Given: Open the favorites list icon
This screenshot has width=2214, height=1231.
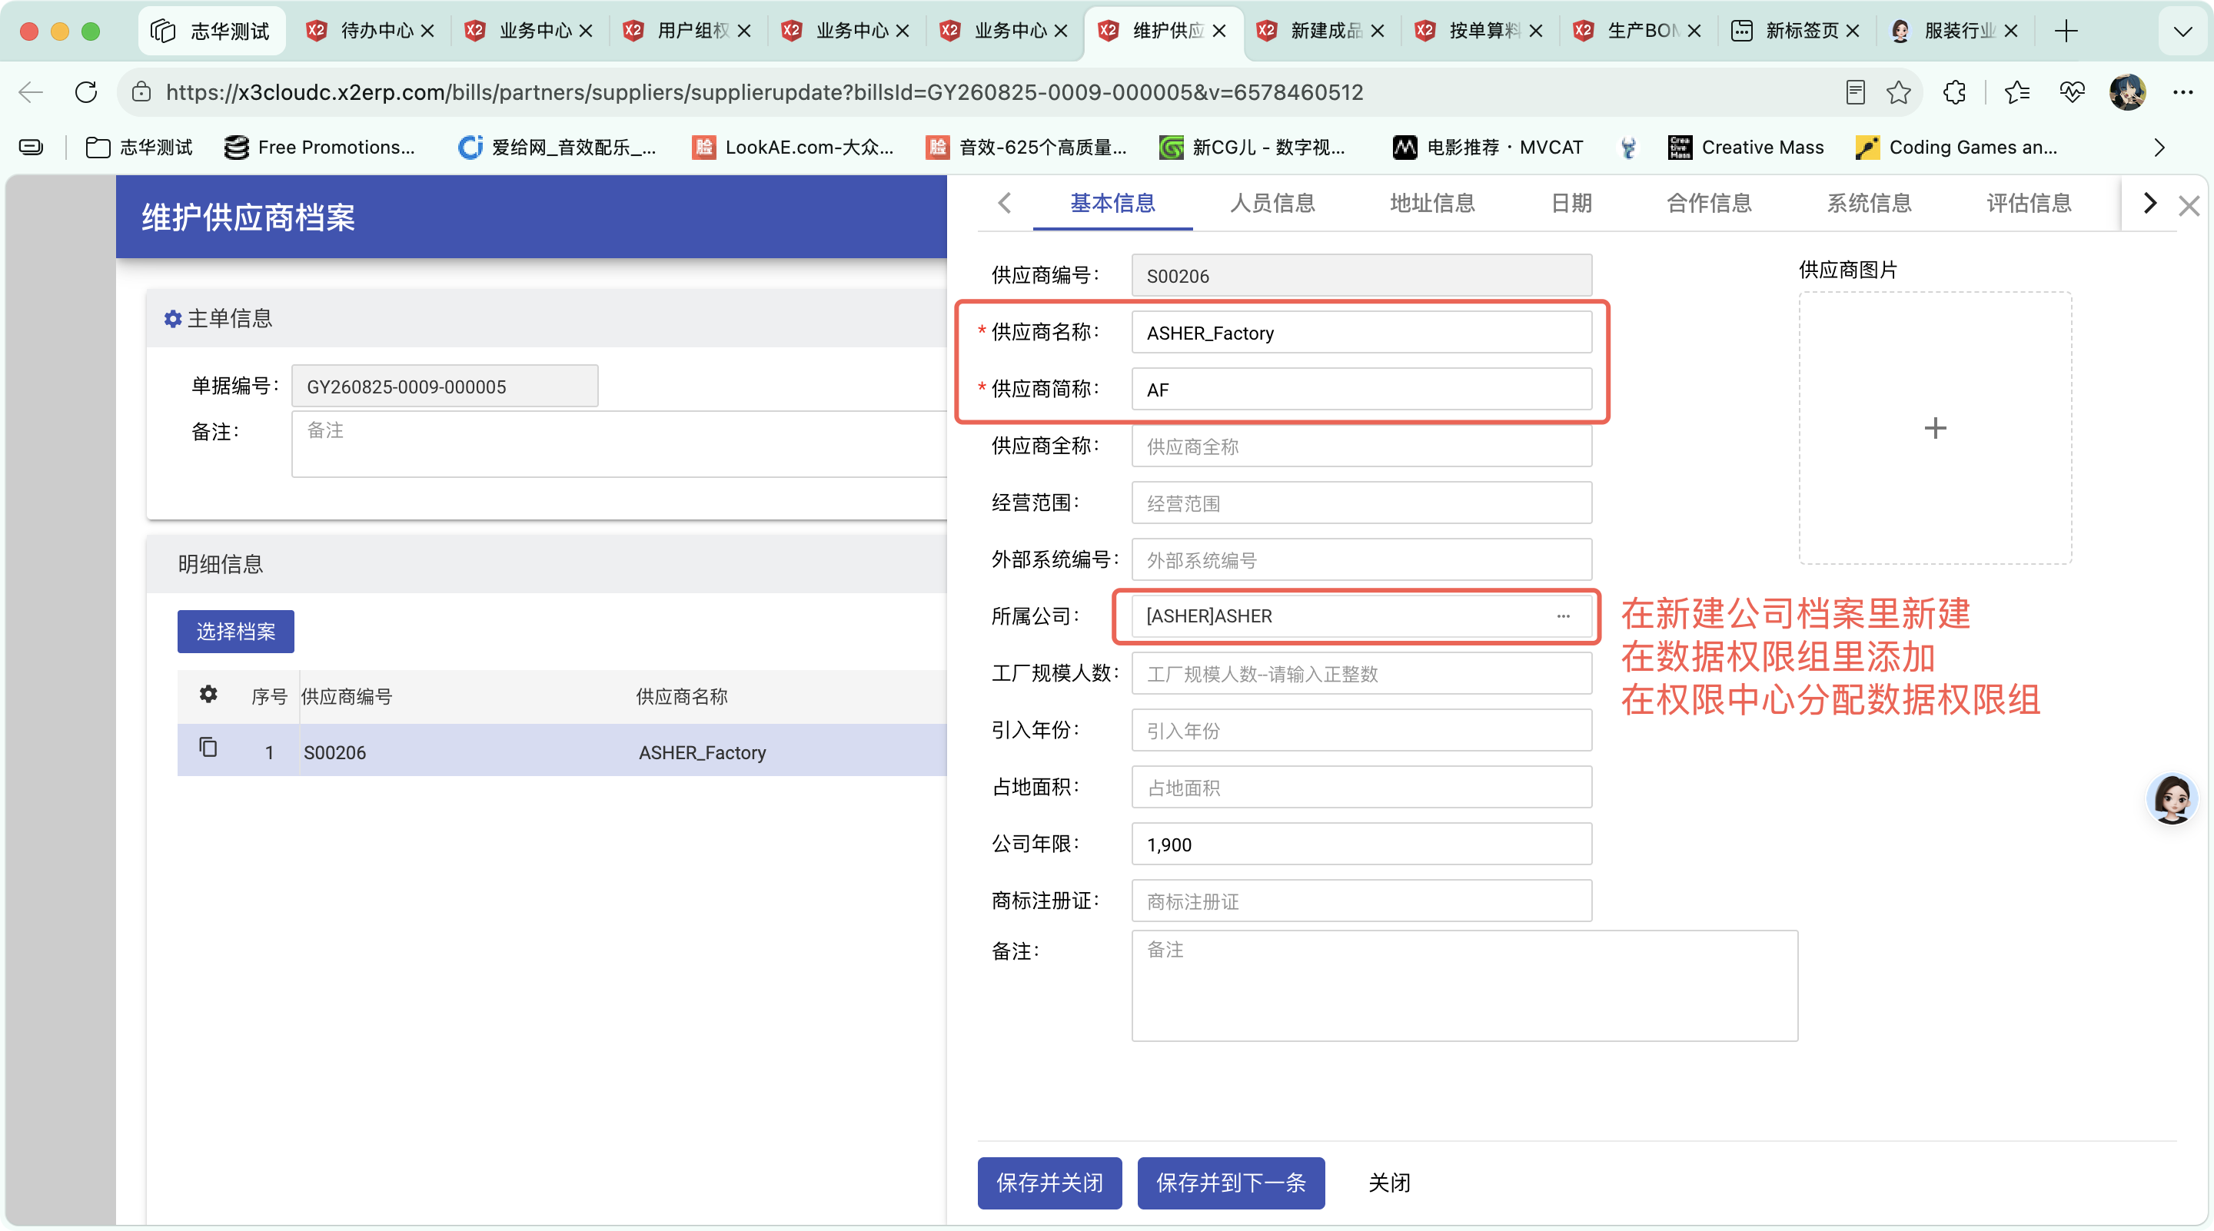Looking at the screenshot, I should (x=2016, y=92).
